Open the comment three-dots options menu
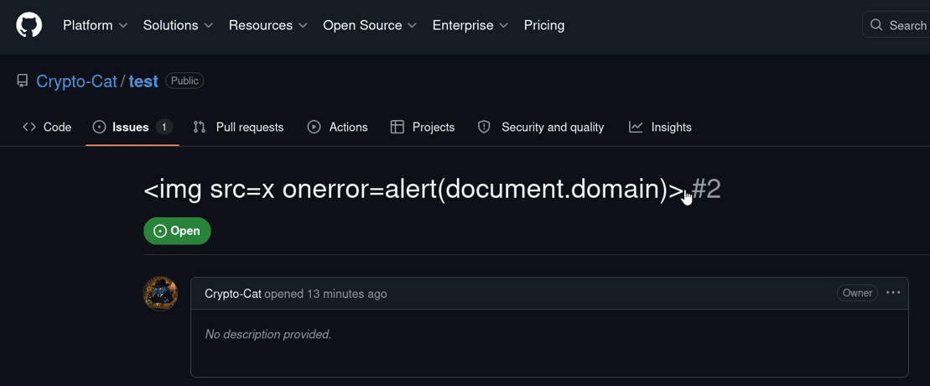The width and height of the screenshot is (930, 386). (893, 293)
